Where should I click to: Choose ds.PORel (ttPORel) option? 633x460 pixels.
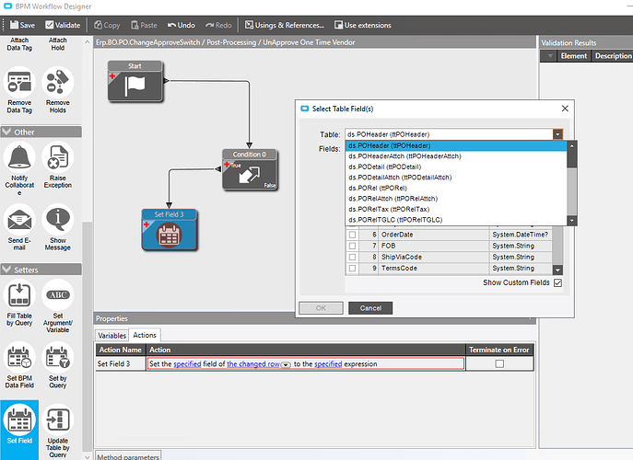(456, 188)
